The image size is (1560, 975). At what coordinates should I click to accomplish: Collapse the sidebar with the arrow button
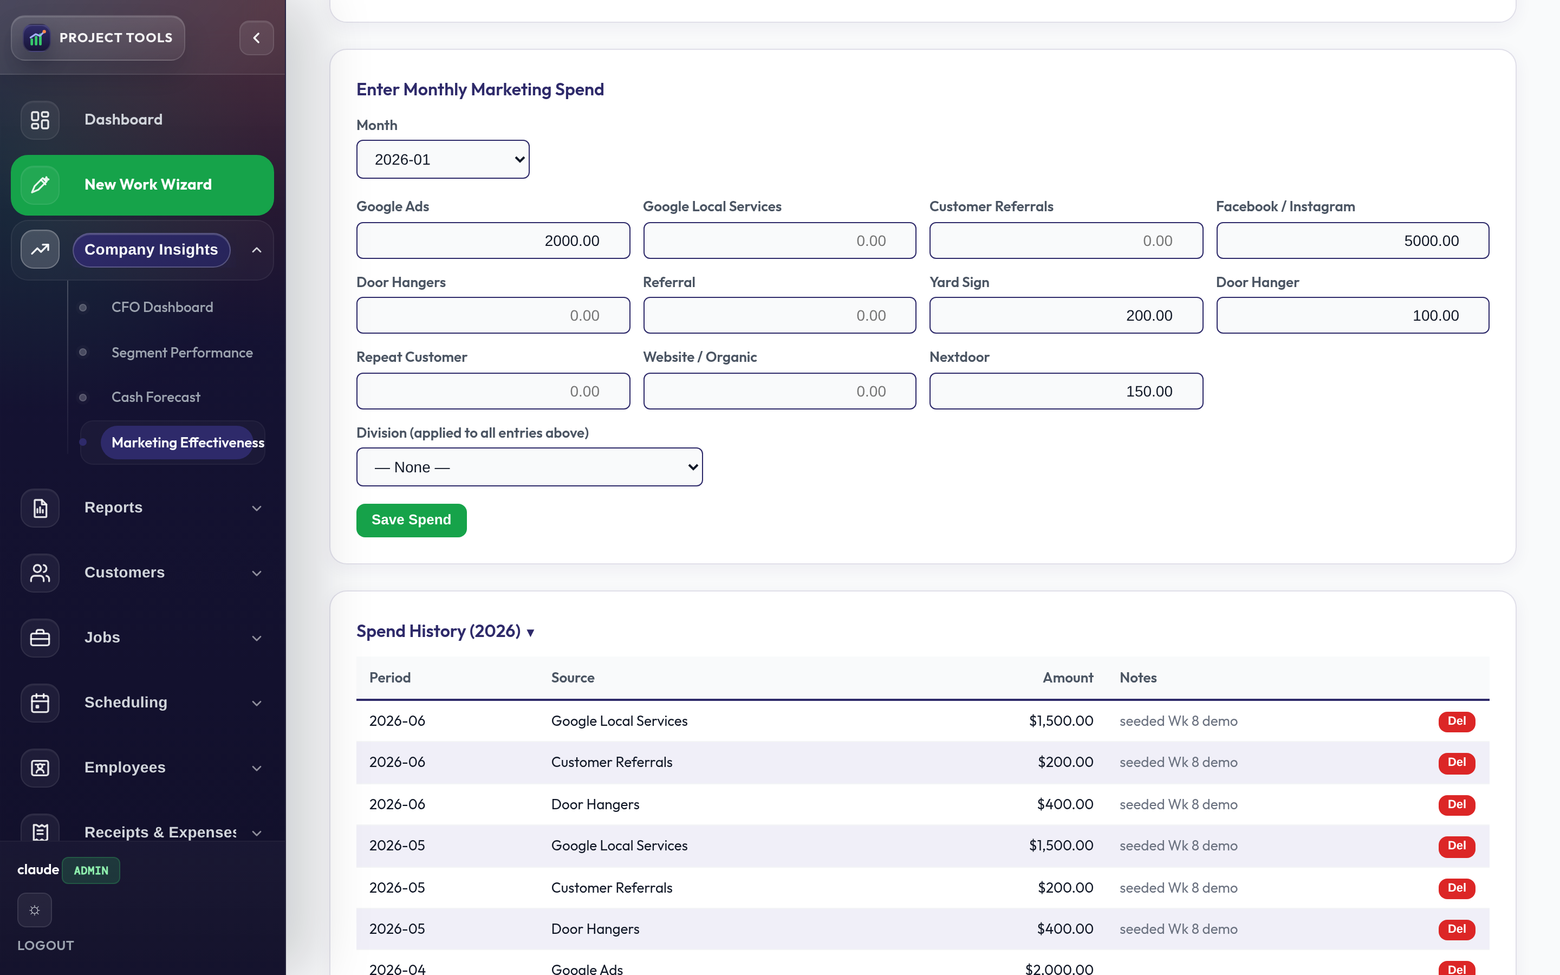coord(257,38)
